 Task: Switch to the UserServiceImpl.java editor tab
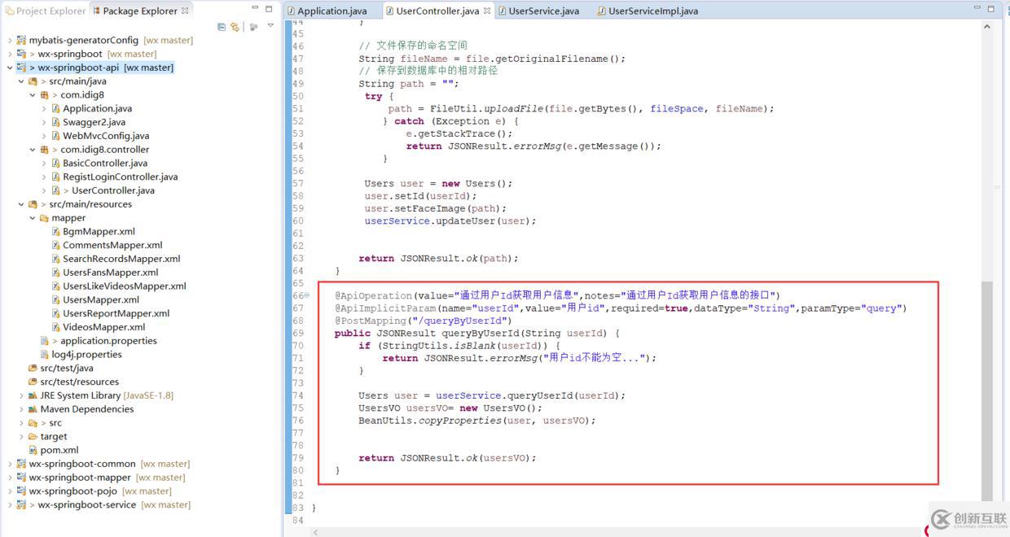coord(648,11)
